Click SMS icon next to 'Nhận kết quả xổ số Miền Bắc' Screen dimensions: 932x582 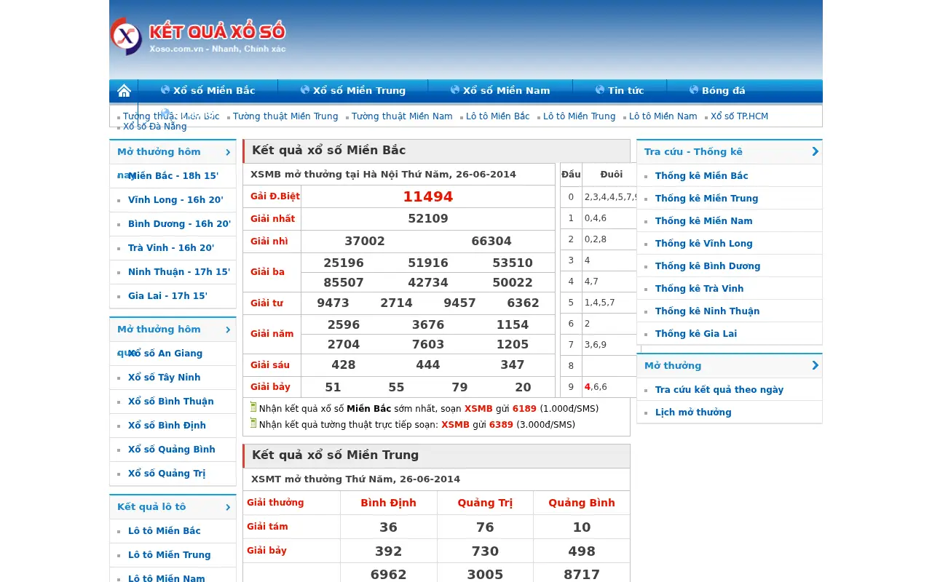click(x=253, y=407)
